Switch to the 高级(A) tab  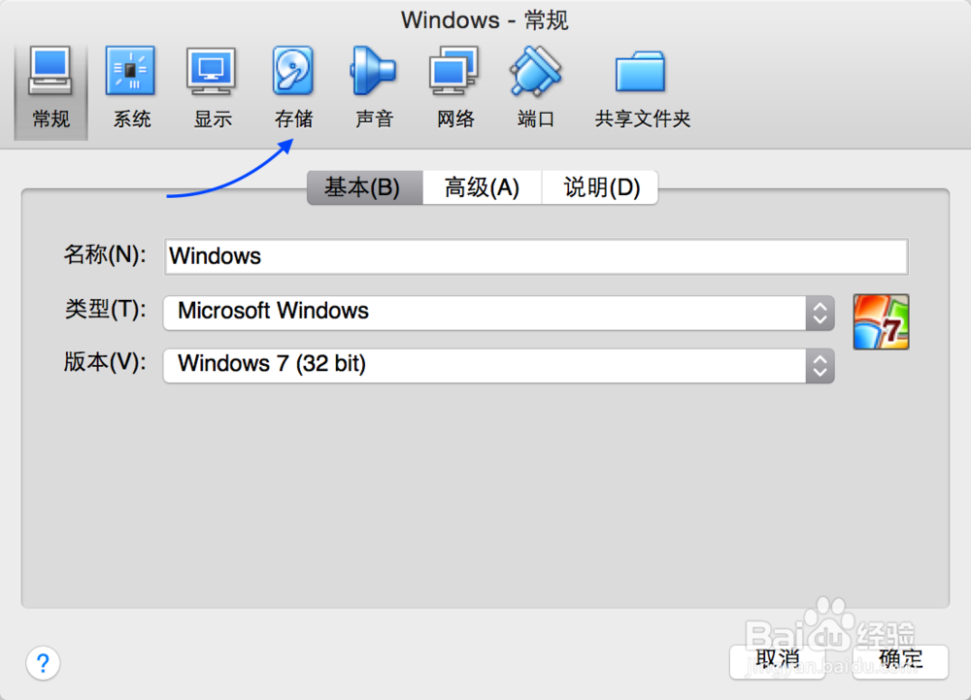(x=481, y=187)
